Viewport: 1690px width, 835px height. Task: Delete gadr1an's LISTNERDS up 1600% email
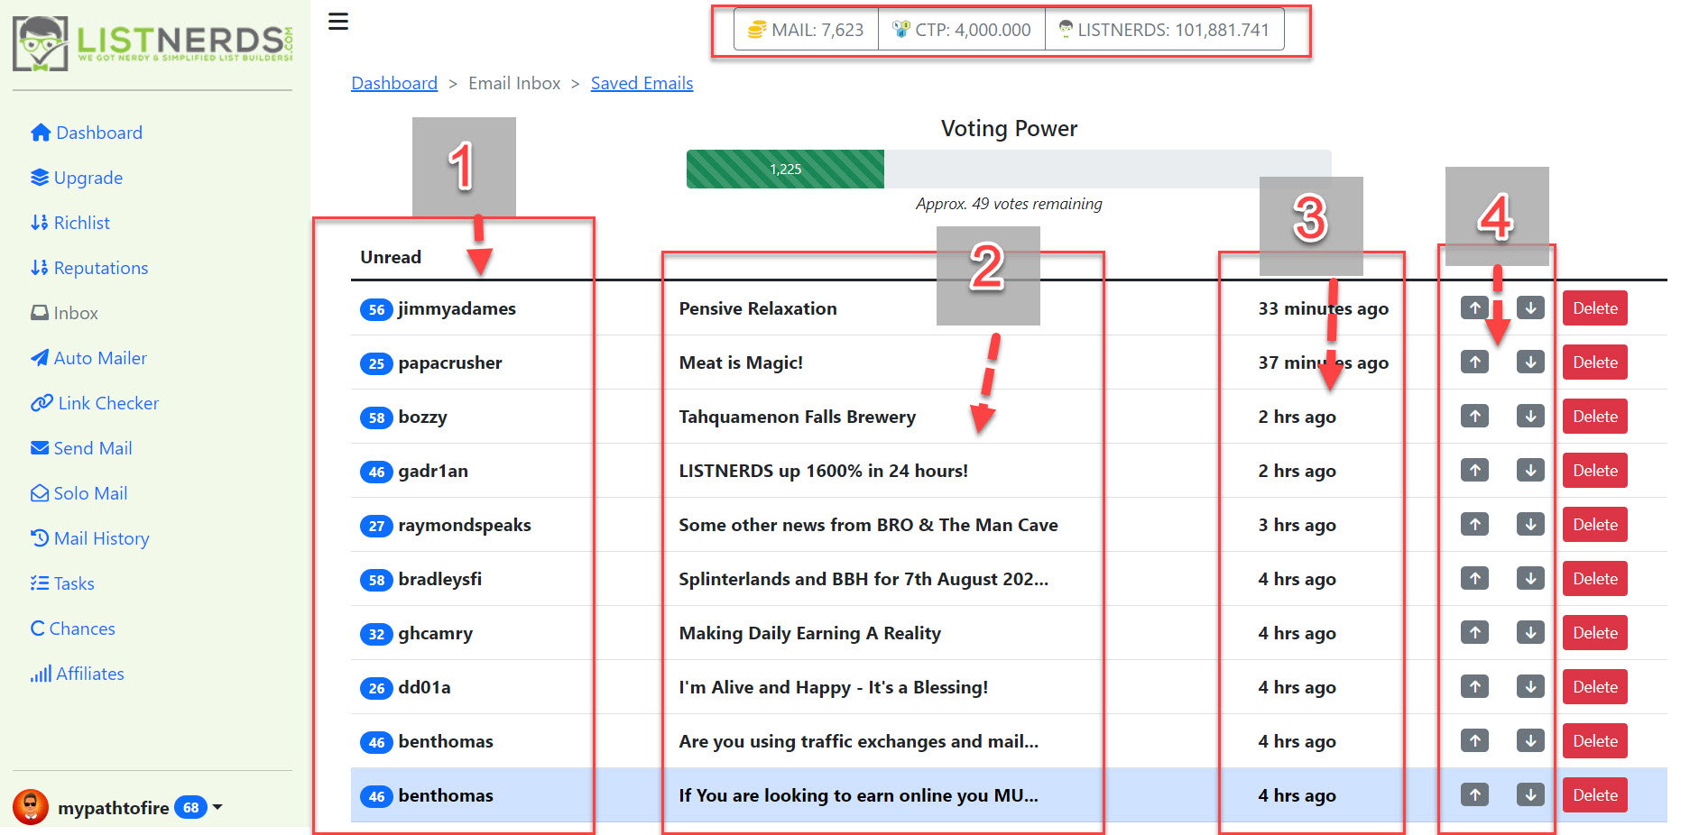(x=1595, y=471)
